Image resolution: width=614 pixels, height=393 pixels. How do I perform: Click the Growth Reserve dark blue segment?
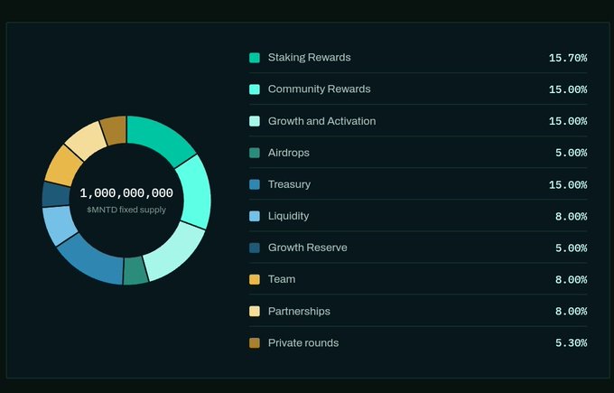pyautogui.click(x=56, y=194)
